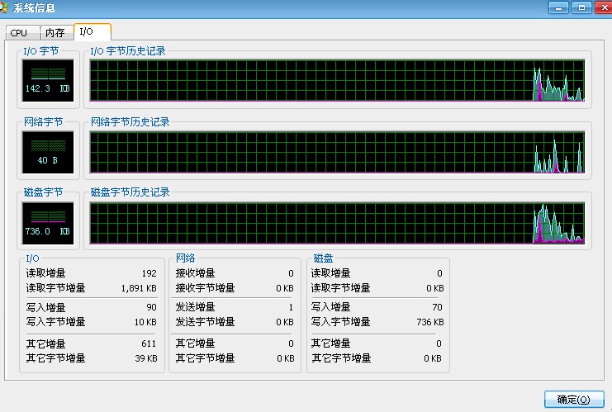Select I/O 其它字节增量 value 39 KB
612x412 pixels.
[146, 358]
